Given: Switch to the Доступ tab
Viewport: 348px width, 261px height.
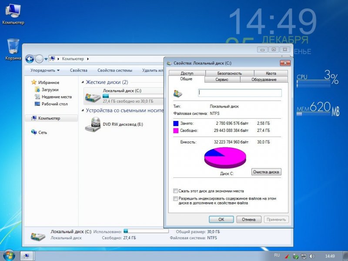Looking at the screenshot, I should (x=187, y=73).
